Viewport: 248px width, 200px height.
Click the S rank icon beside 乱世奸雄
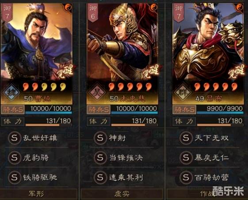point(15,138)
